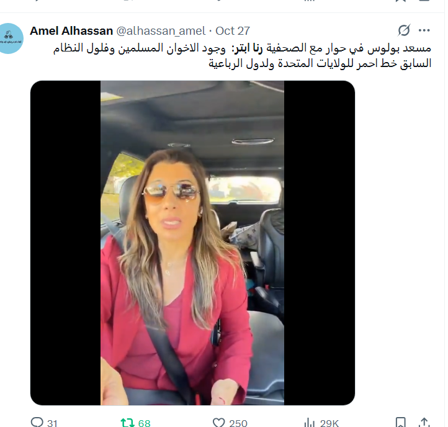Click the 29K views count
This screenshot has width=448, height=427.
329,423
